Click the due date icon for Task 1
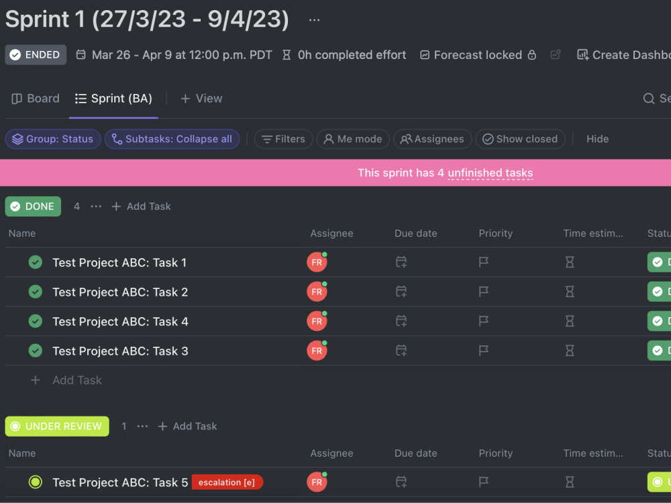This screenshot has height=503, width=671. 401,262
